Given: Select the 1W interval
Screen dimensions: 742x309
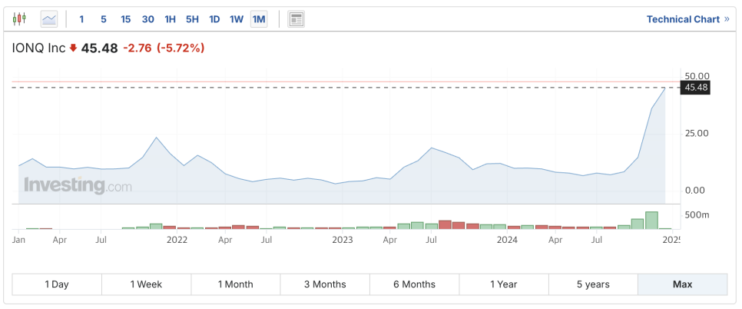Looking at the screenshot, I should tap(237, 19).
